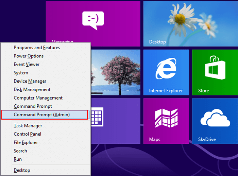This screenshot has width=238, height=176.
Task: Open the Store shopping bag icon
Action: click(x=215, y=68)
